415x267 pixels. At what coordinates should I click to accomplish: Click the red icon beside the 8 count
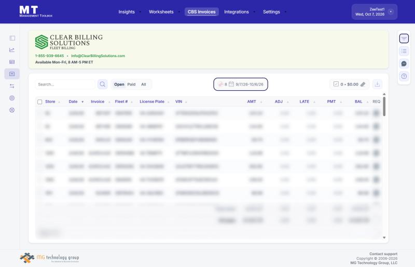[220, 84]
